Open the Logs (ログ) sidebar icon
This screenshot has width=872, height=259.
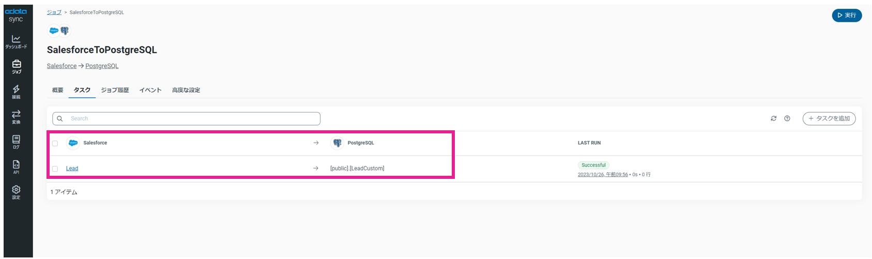click(16, 142)
